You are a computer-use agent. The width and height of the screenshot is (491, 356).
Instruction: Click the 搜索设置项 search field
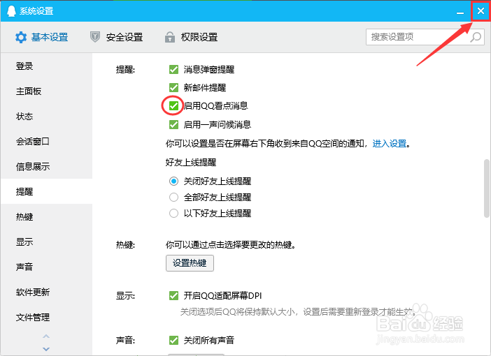click(x=425, y=37)
